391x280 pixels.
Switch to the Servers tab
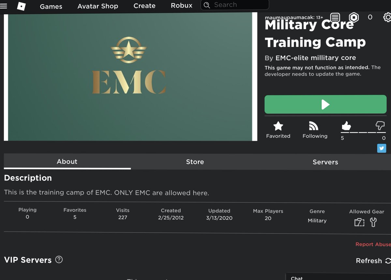(x=325, y=162)
